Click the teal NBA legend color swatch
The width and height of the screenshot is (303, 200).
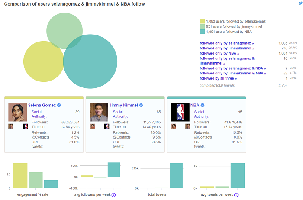(202, 32)
